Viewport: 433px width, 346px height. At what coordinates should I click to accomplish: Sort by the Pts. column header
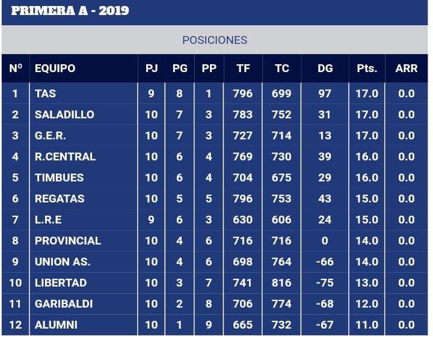click(367, 68)
